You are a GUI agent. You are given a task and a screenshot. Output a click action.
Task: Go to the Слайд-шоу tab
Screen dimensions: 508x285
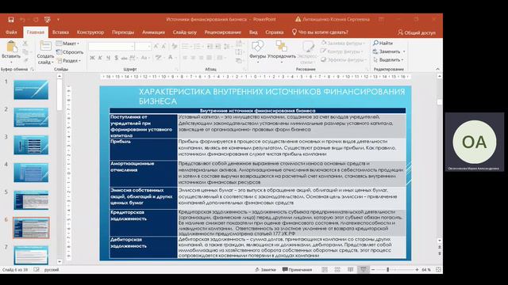[x=185, y=32]
